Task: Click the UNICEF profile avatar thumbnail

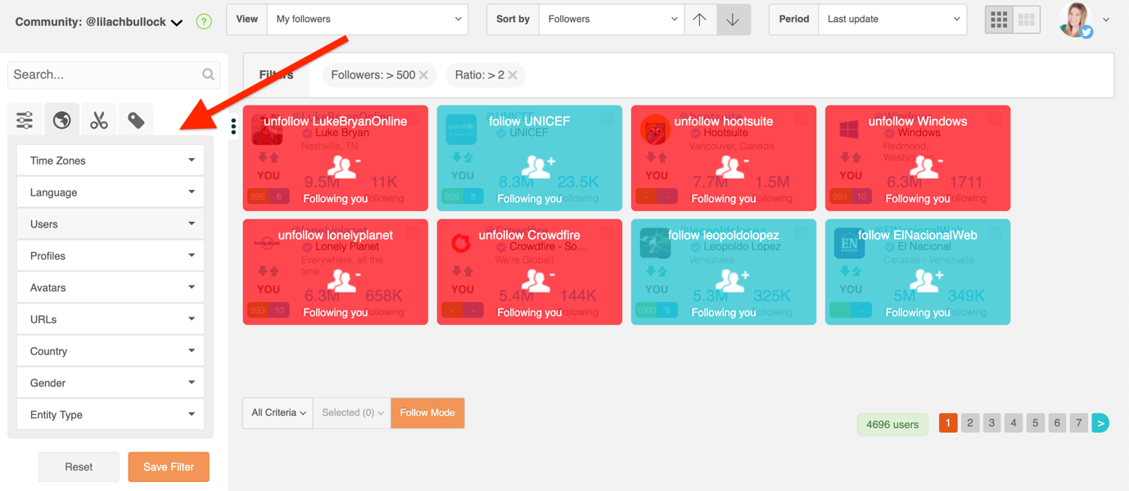Action: click(461, 129)
